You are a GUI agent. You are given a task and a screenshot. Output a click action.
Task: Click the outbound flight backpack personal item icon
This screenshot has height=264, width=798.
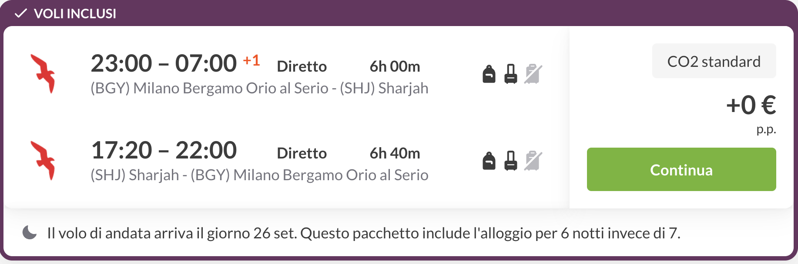pyautogui.click(x=489, y=74)
